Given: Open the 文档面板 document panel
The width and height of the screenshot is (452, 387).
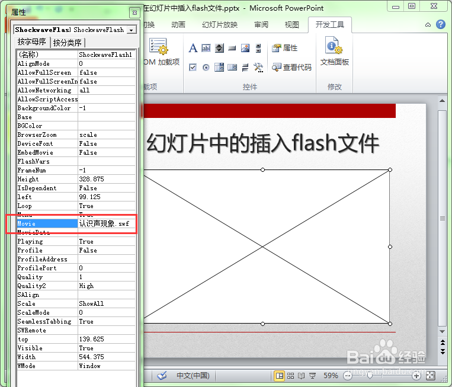Looking at the screenshot, I should (x=334, y=51).
